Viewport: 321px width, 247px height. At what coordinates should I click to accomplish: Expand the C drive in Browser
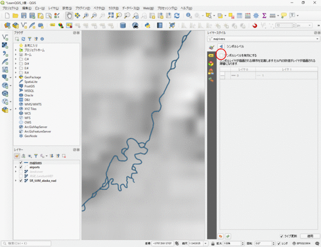pos(16,59)
